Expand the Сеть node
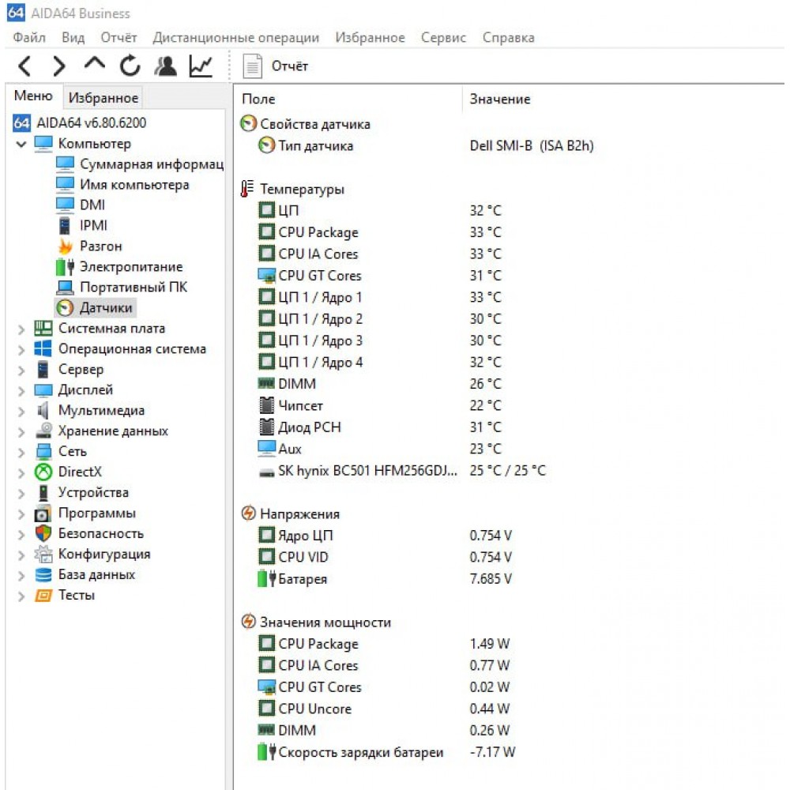Viewport: 790px width, 790px height. [21, 453]
